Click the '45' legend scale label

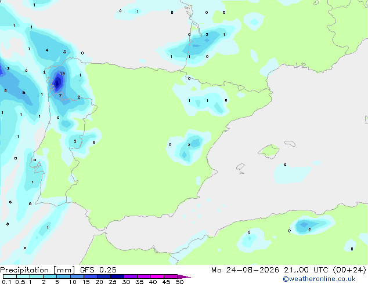(166, 282)
